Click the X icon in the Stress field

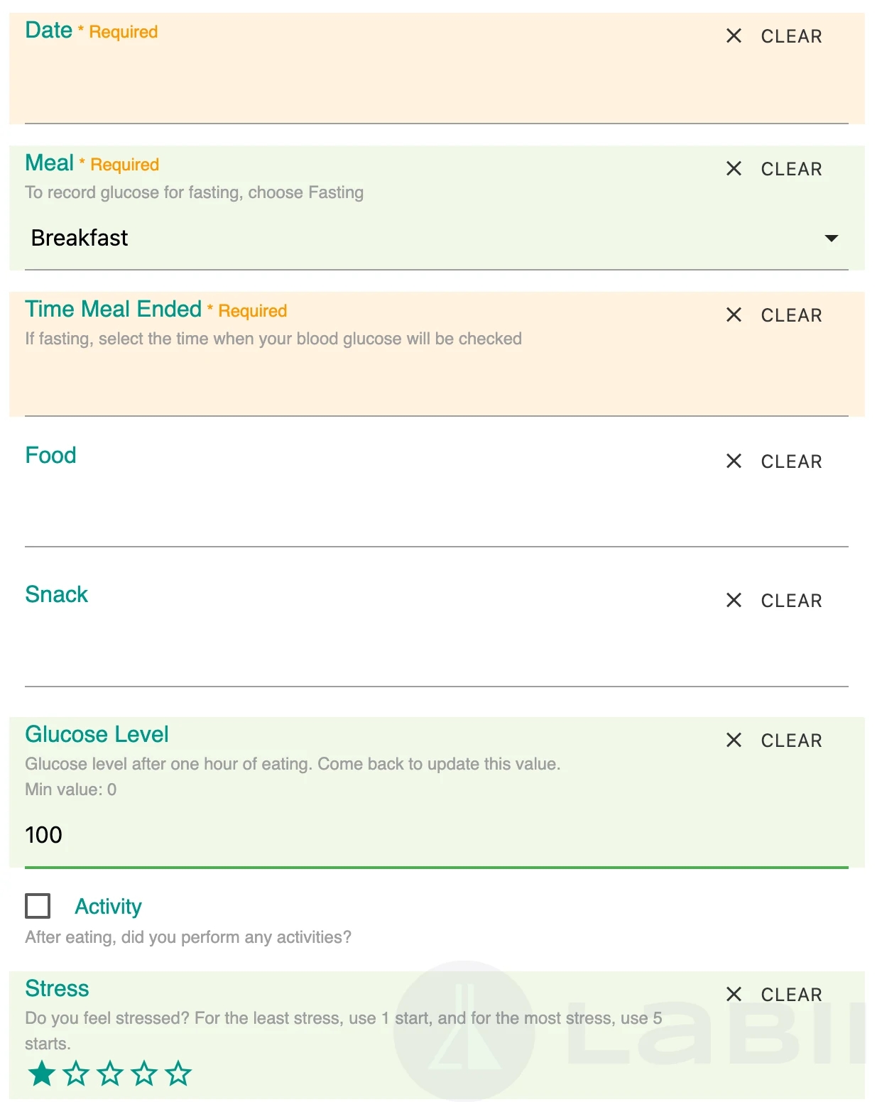pyautogui.click(x=734, y=994)
